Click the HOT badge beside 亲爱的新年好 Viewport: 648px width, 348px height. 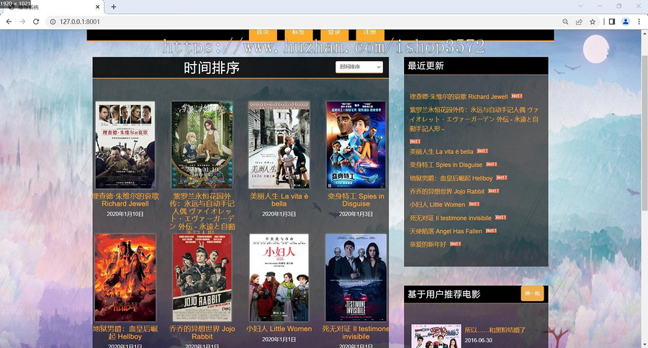pos(455,244)
